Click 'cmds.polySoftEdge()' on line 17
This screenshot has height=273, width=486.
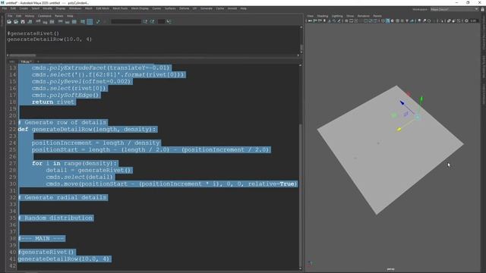65,95
